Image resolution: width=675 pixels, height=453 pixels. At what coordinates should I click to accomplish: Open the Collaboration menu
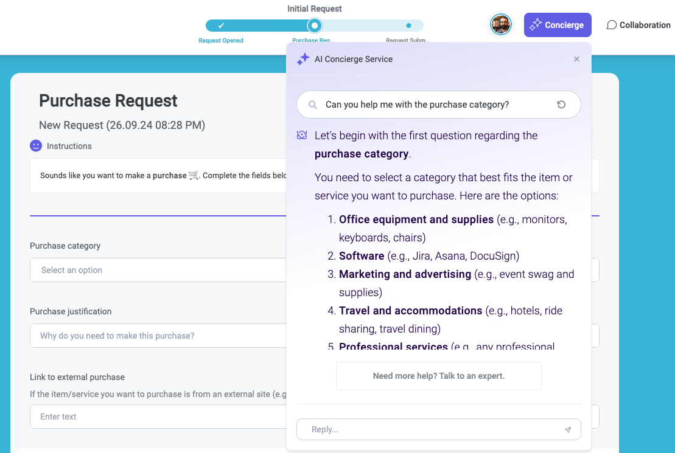(638, 24)
